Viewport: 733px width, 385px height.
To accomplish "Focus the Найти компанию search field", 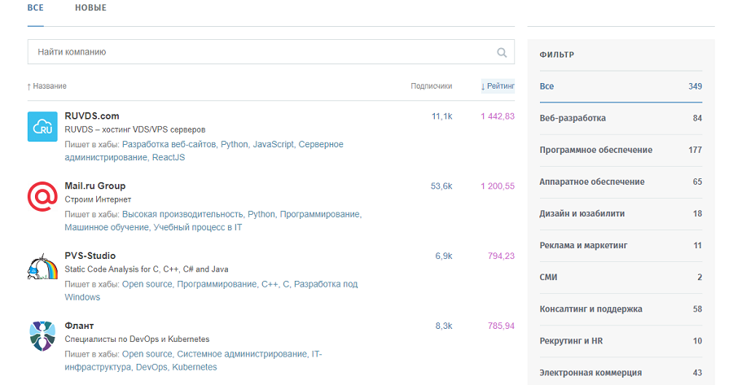I will click(x=271, y=52).
